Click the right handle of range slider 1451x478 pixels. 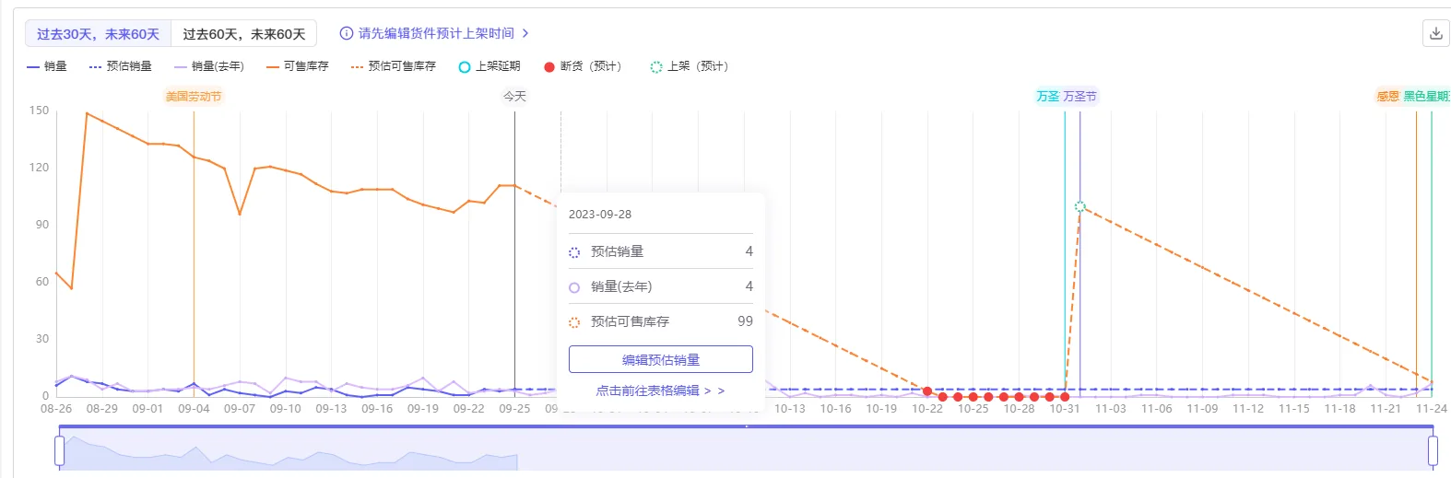(x=1433, y=450)
